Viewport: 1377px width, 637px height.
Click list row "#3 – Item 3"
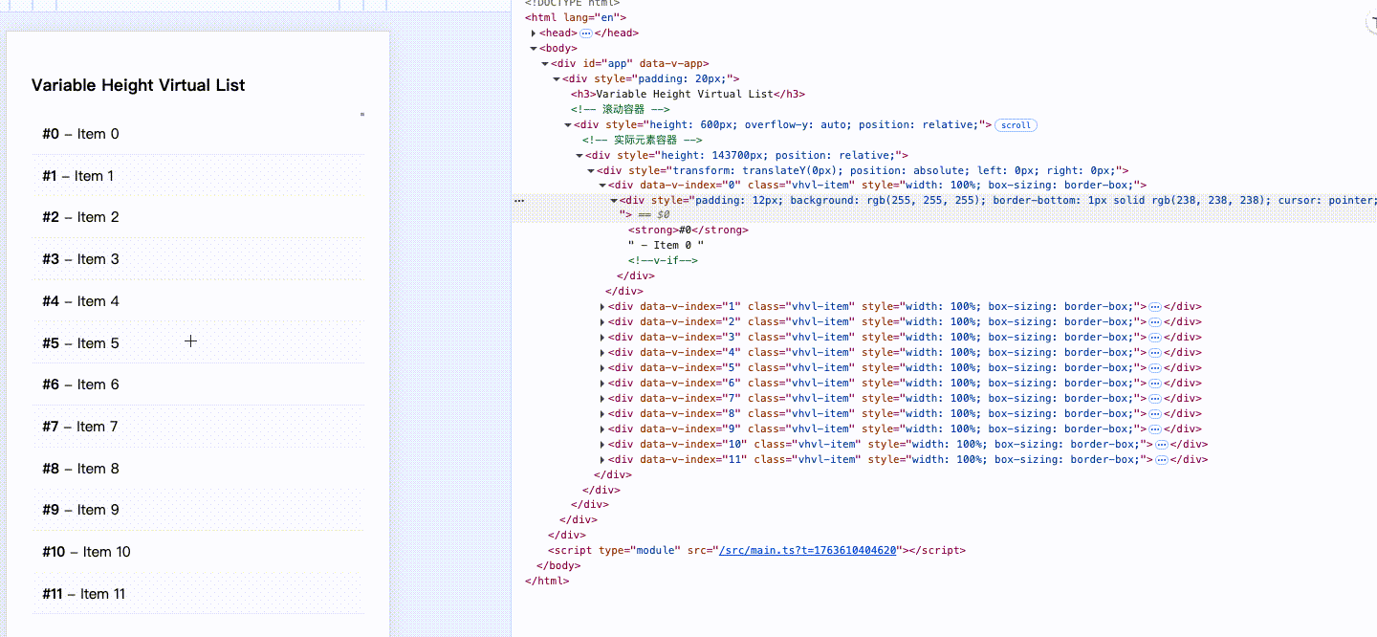coord(198,259)
